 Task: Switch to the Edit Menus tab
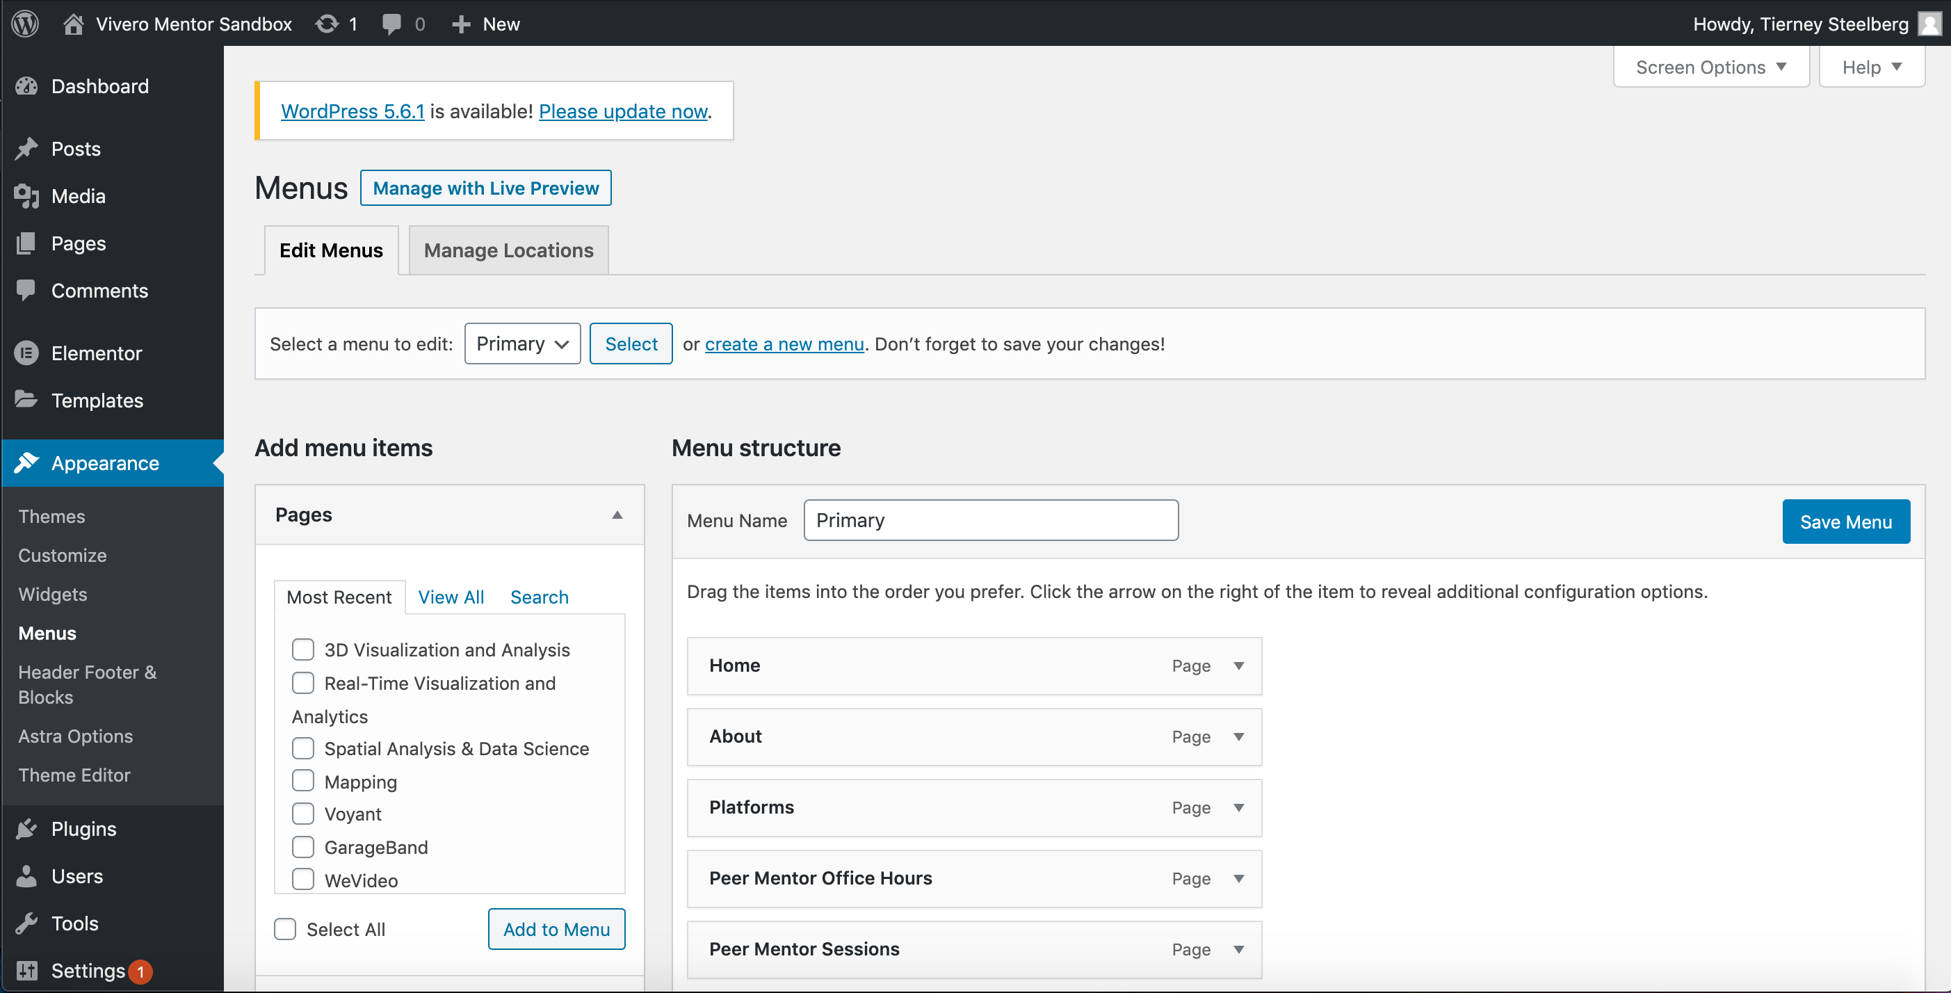[x=330, y=250]
